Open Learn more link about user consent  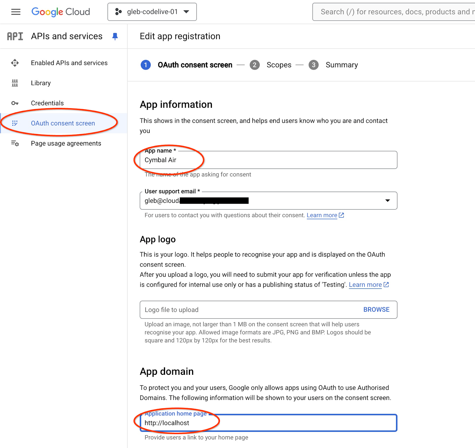click(322, 215)
